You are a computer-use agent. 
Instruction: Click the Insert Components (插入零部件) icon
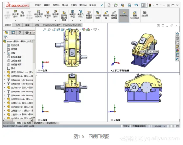15,14
